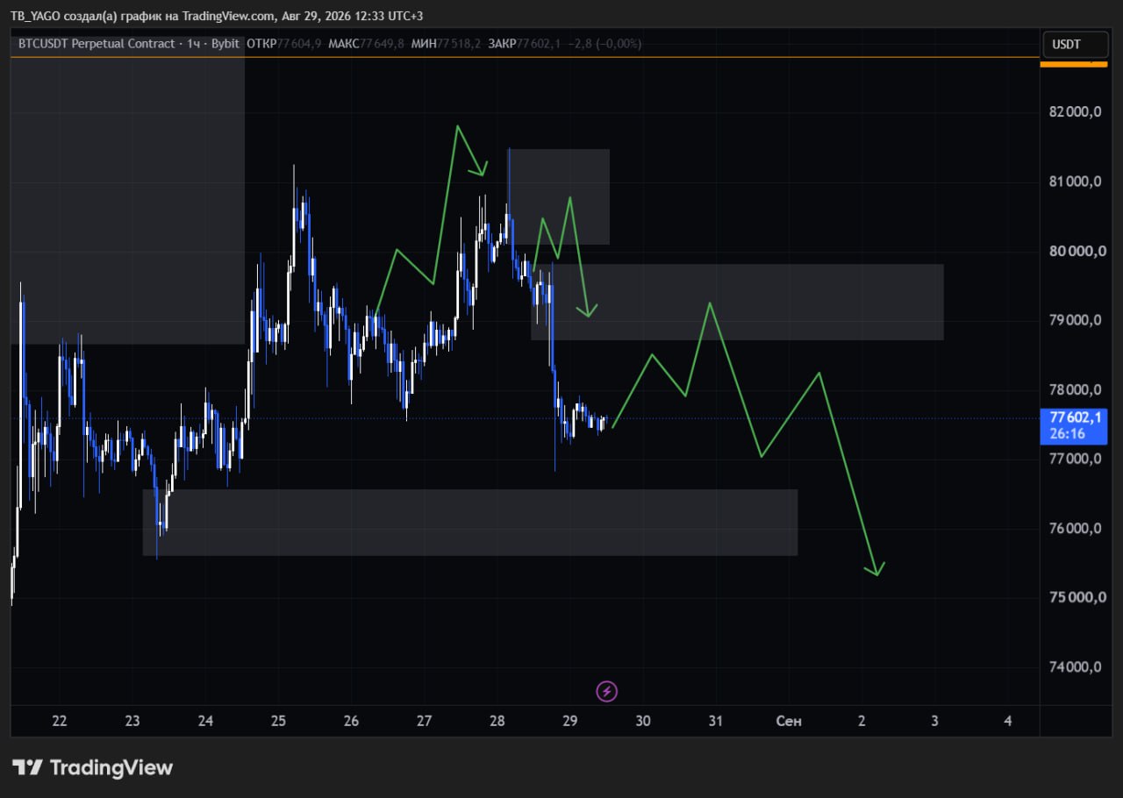Click date label 4 on time axis
This screenshot has height=798, width=1123.
[1007, 721]
